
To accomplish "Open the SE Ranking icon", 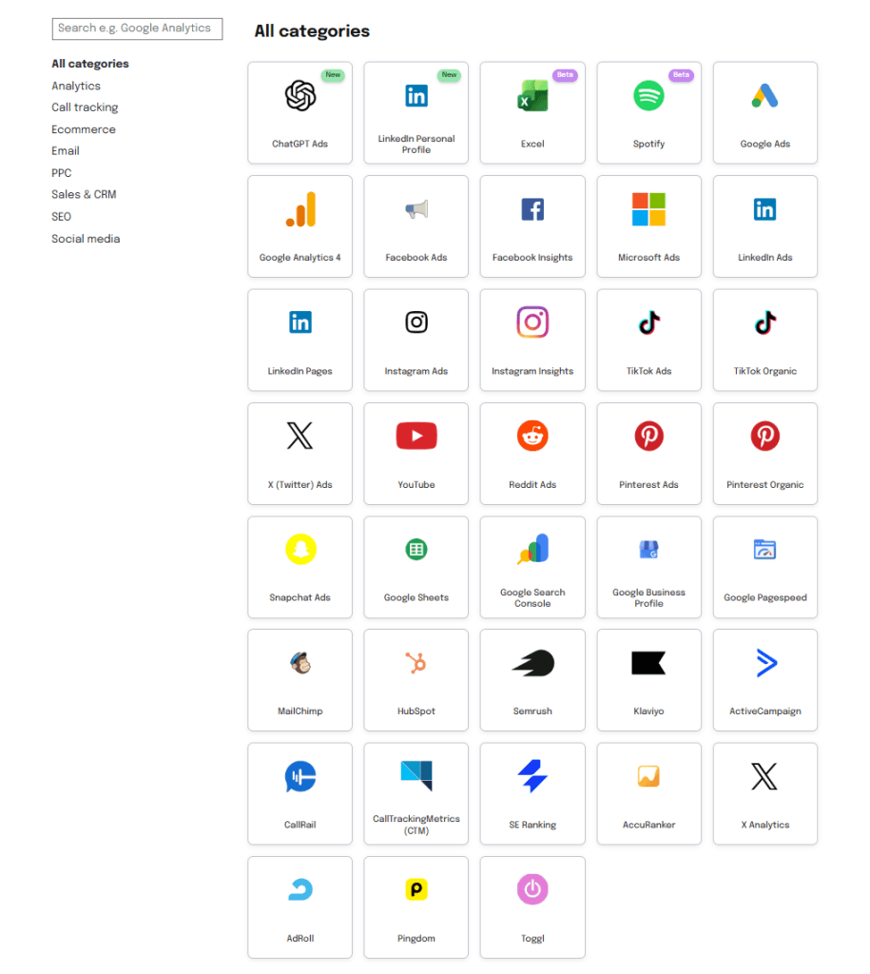I will (x=532, y=776).
